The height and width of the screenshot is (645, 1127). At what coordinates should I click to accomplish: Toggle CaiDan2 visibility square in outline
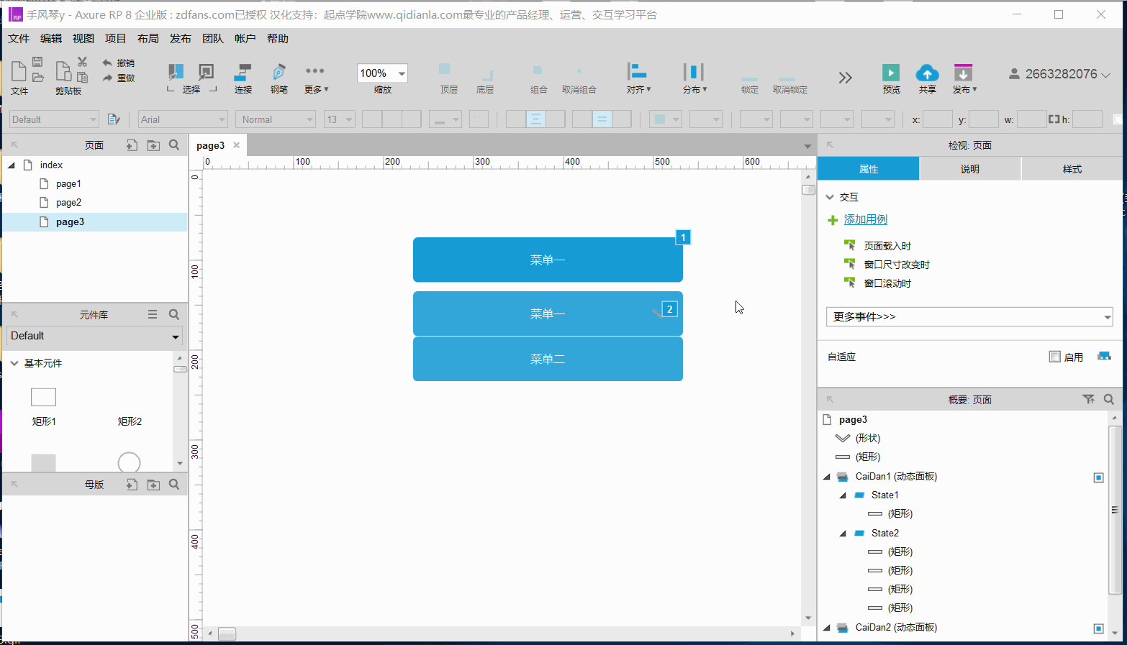(1098, 628)
